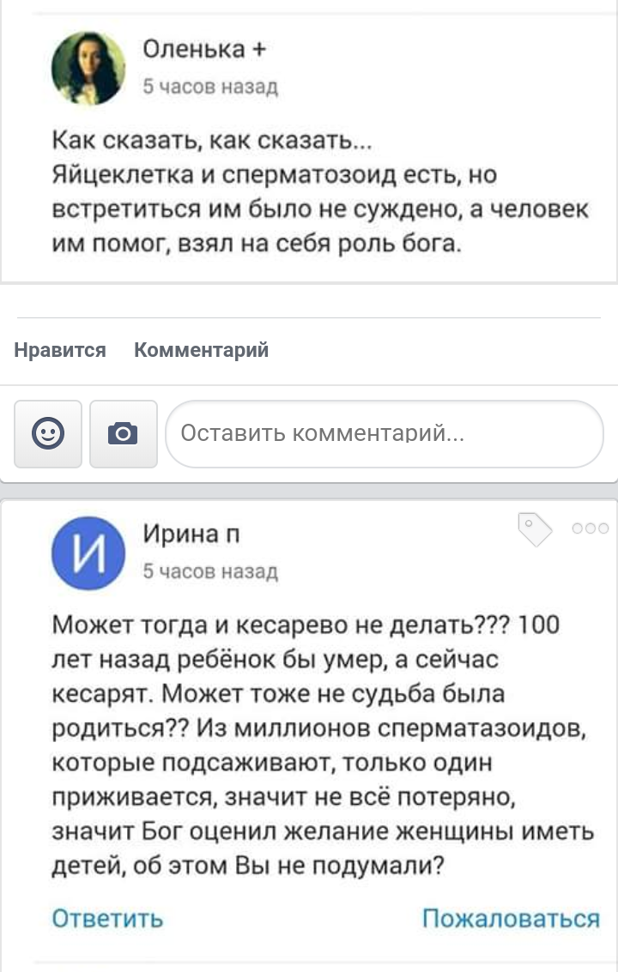
Task: Like the post with 'Нравится'
Action: [60, 350]
